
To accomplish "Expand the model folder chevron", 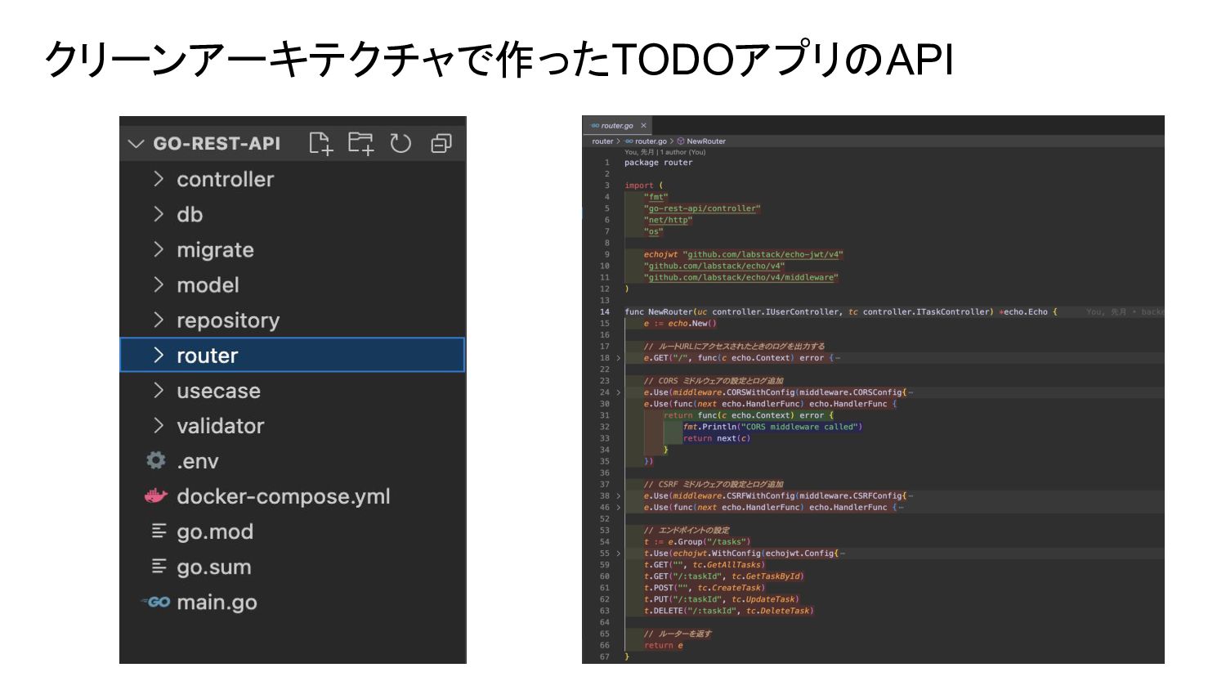I will 159,285.
